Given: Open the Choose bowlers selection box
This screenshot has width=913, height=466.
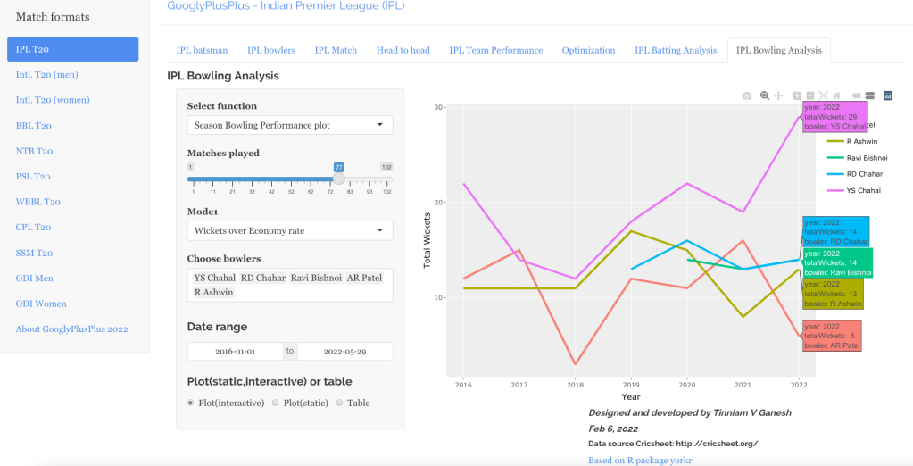Looking at the screenshot, I should click(x=289, y=285).
